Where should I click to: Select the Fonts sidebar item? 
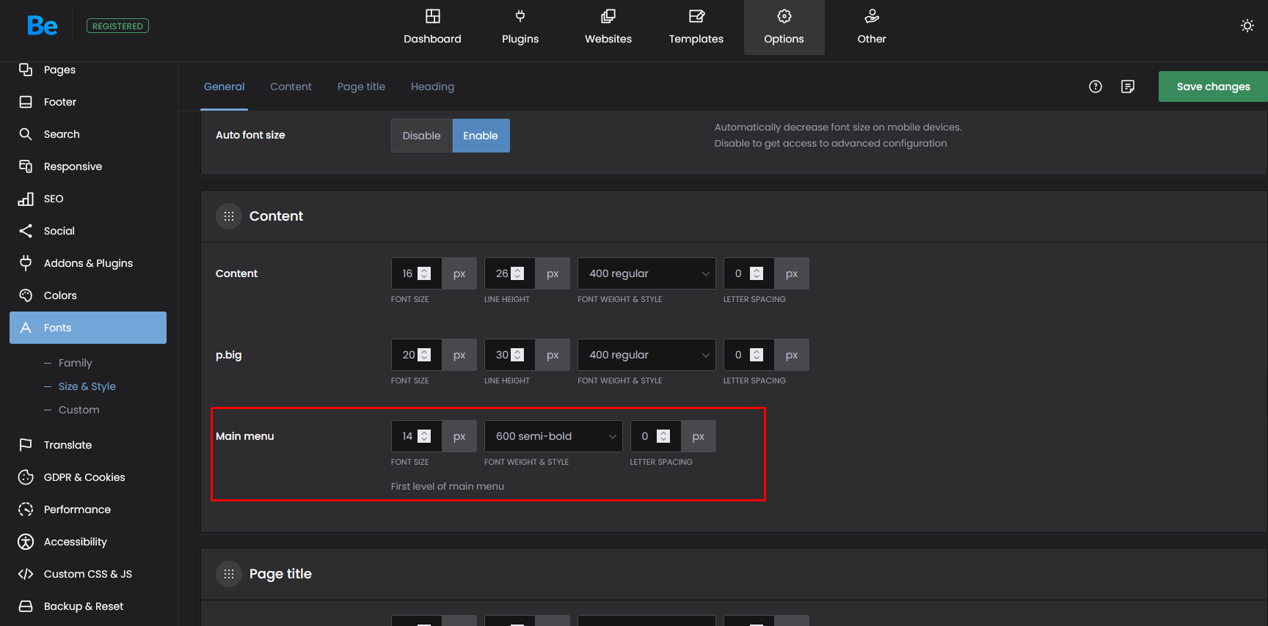pos(88,328)
